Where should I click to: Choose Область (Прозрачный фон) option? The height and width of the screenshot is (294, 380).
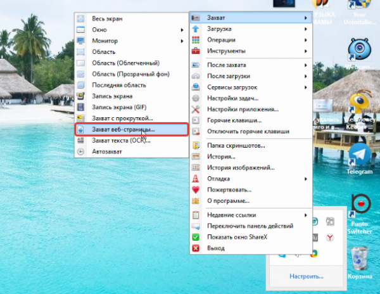coord(132,74)
